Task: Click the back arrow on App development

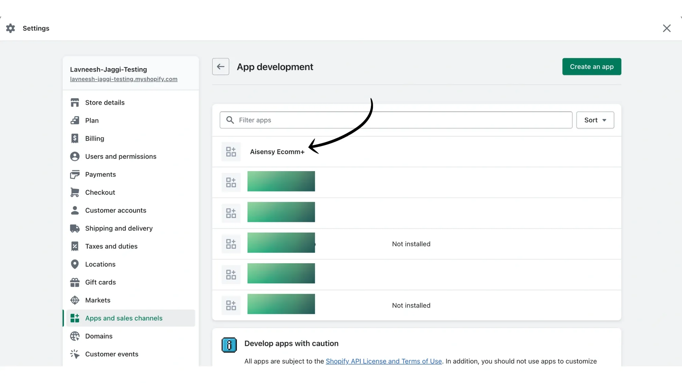Action: [220, 66]
